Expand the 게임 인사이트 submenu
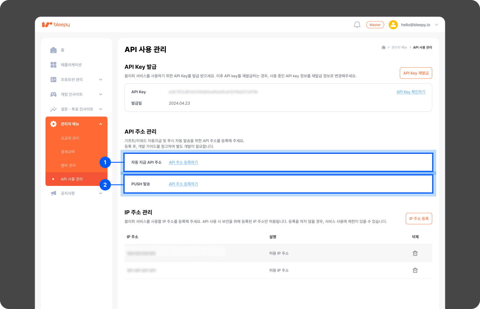The width and height of the screenshot is (480, 309). click(101, 94)
